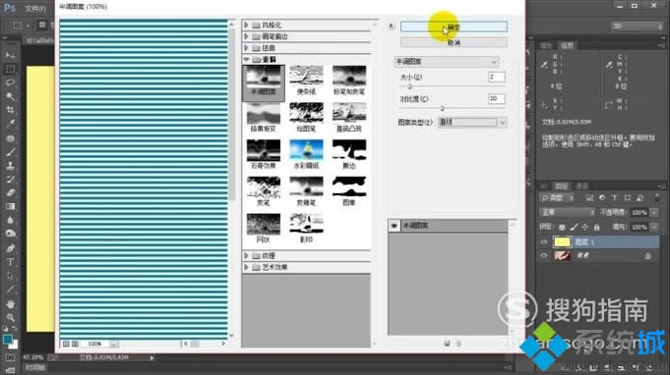This screenshot has height=375, width=670.
Task: Expand the 画笔描边 filter folder
Action: point(247,36)
